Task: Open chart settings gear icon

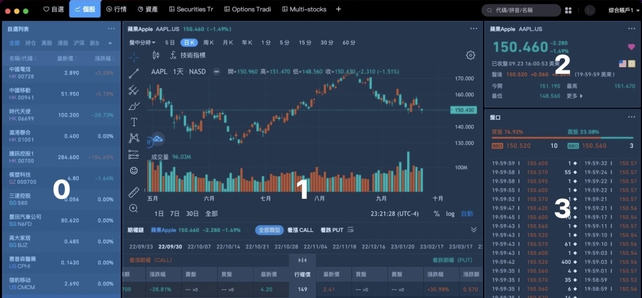Action: (470, 55)
